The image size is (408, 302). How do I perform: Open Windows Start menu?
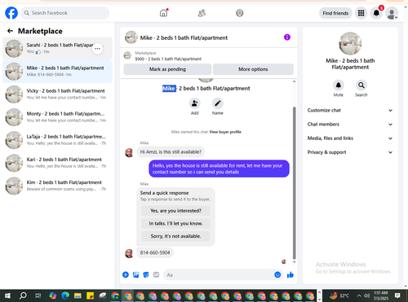pos(7,295)
